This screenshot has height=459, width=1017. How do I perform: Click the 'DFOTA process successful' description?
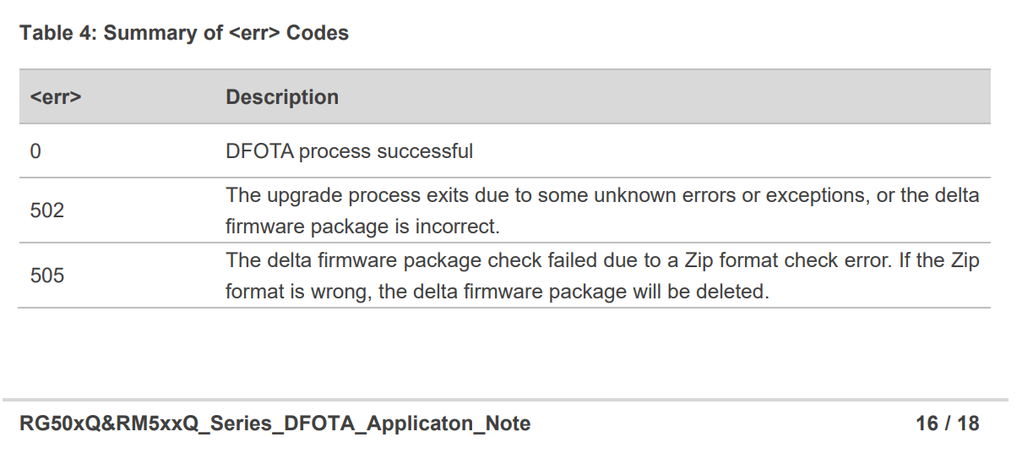350,152
